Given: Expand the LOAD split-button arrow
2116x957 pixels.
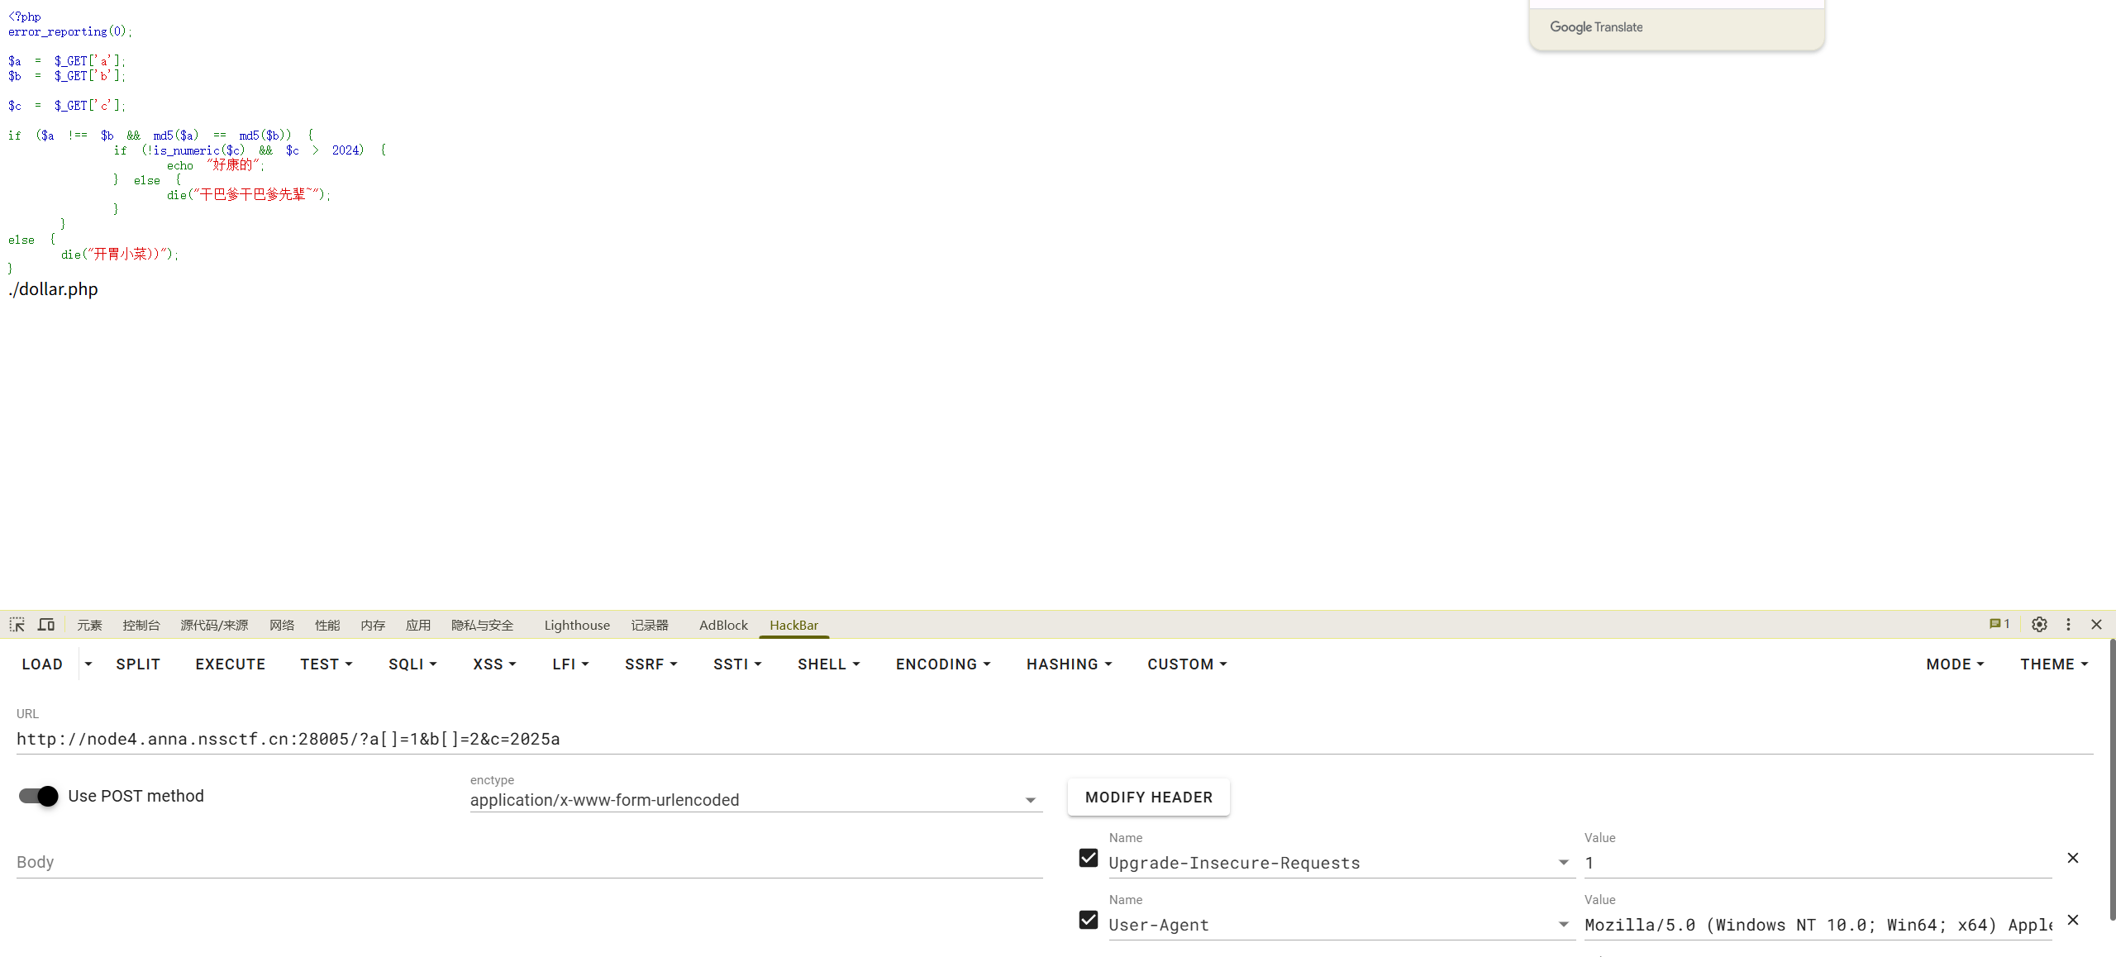Looking at the screenshot, I should [x=88, y=664].
